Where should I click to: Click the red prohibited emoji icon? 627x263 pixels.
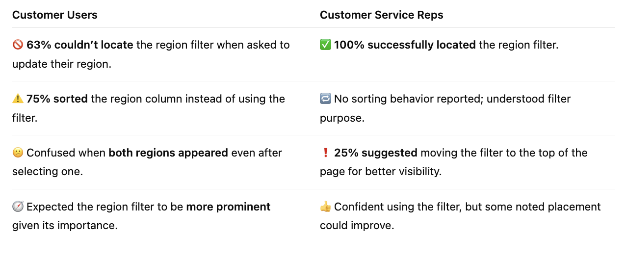18,45
